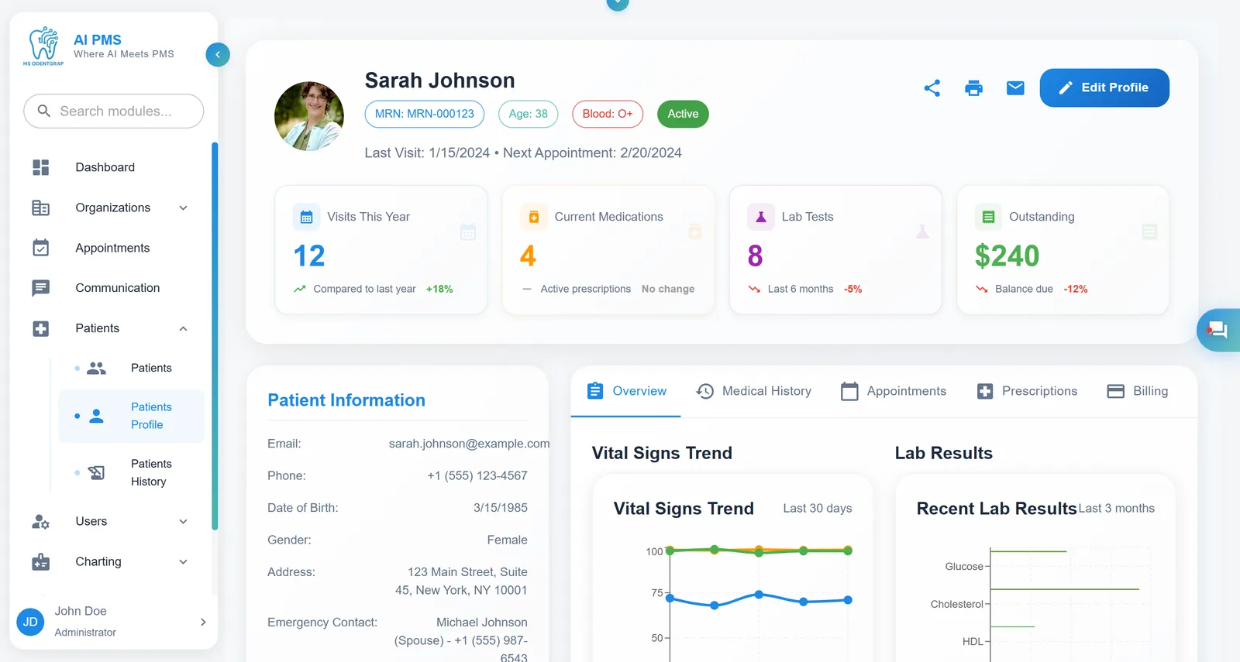Click the JD user avatar
The height and width of the screenshot is (662, 1240).
[30, 622]
